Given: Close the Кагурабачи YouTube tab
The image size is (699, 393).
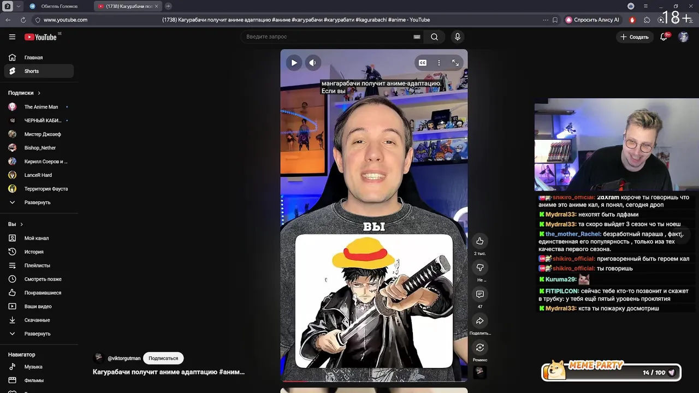Looking at the screenshot, I should (157, 6).
